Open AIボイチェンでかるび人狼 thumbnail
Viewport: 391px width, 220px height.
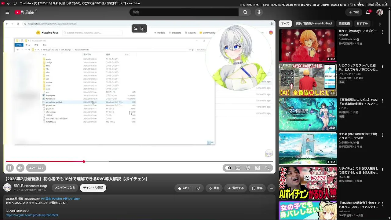(x=308, y=183)
